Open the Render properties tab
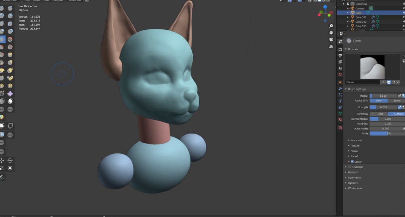Screen dimensions: 405x217 pyautogui.click(x=340, y=49)
